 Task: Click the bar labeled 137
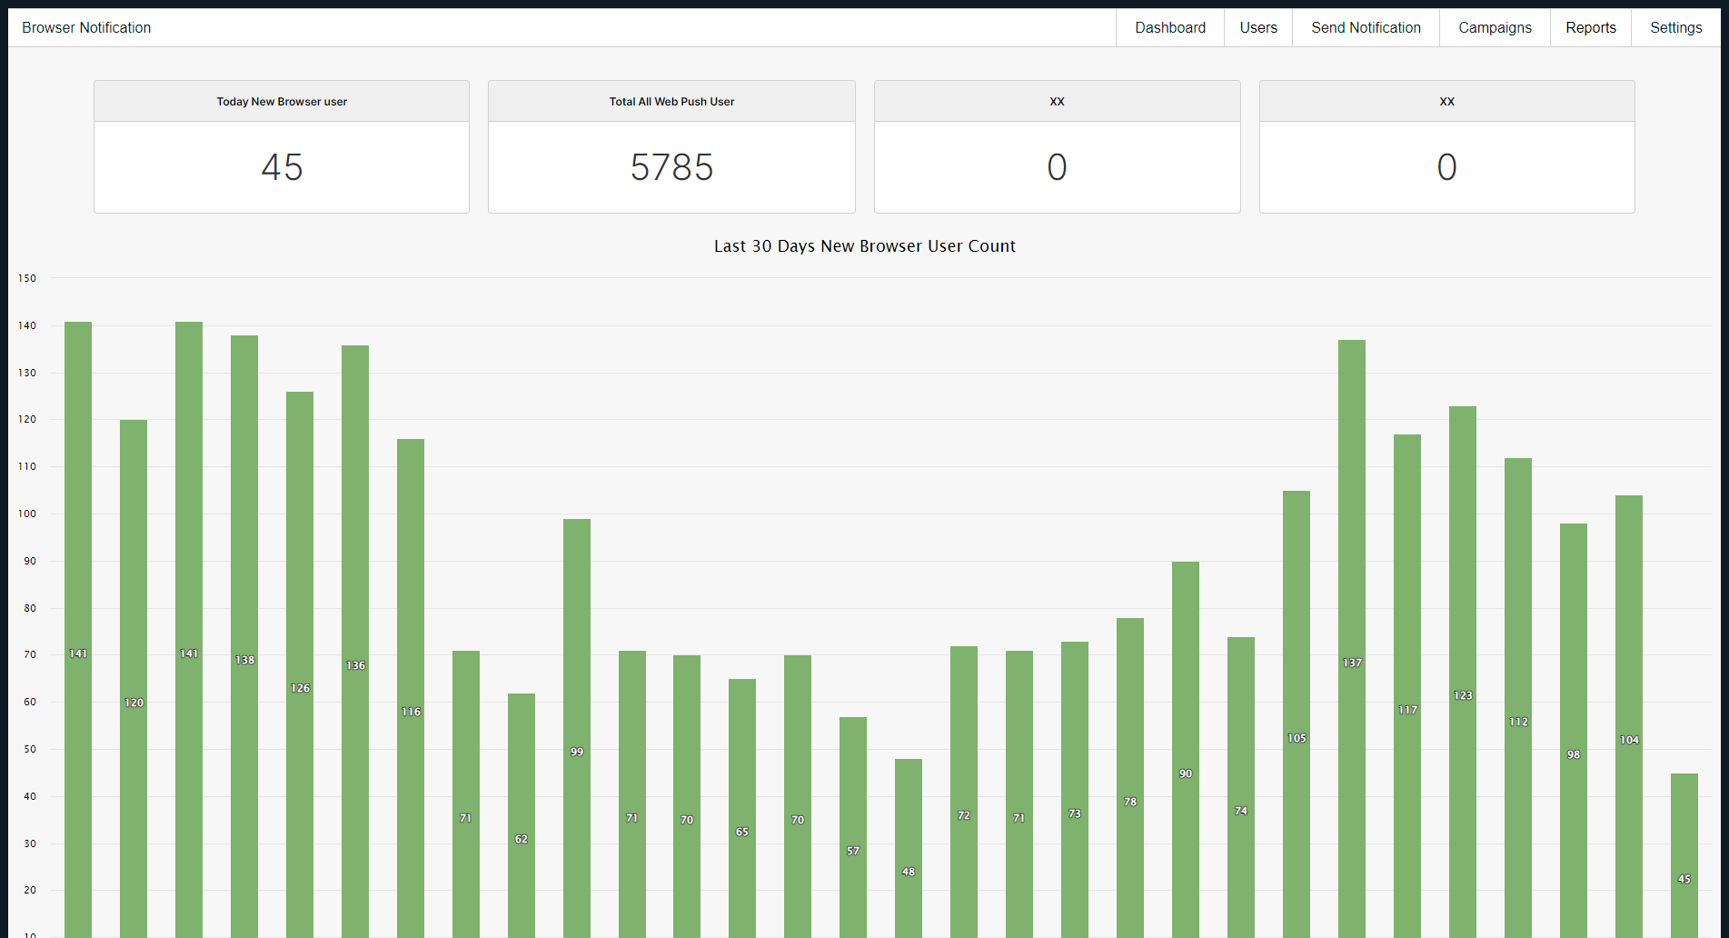[1352, 639]
